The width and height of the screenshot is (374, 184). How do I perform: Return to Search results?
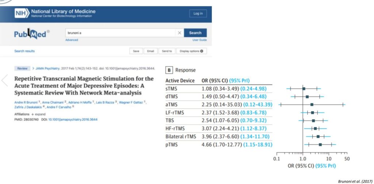(24, 51)
